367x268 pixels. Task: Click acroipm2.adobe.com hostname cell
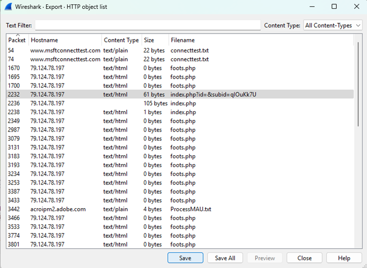(58, 209)
